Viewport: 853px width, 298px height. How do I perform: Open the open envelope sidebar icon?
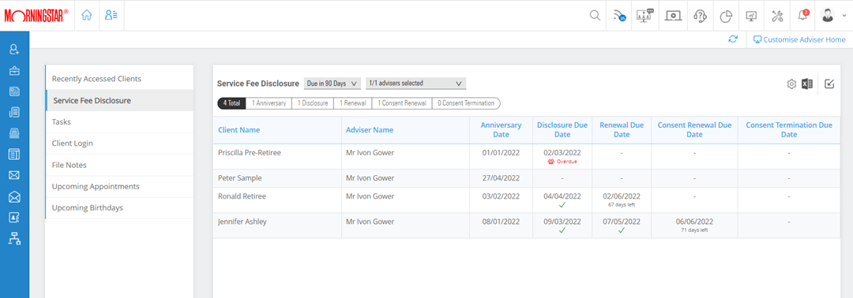tap(14, 196)
